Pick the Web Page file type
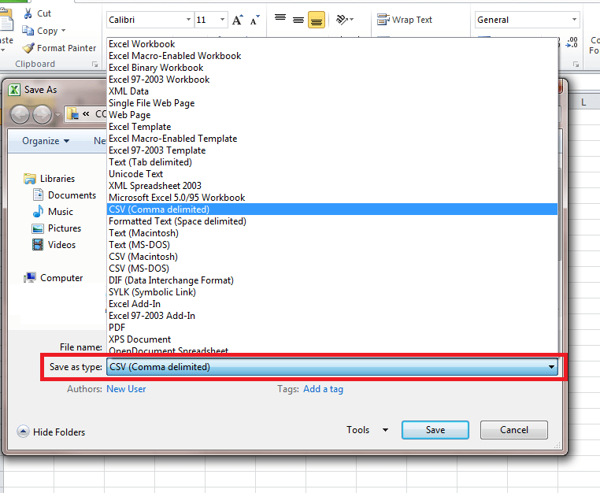The width and height of the screenshot is (600, 493). 331,115
